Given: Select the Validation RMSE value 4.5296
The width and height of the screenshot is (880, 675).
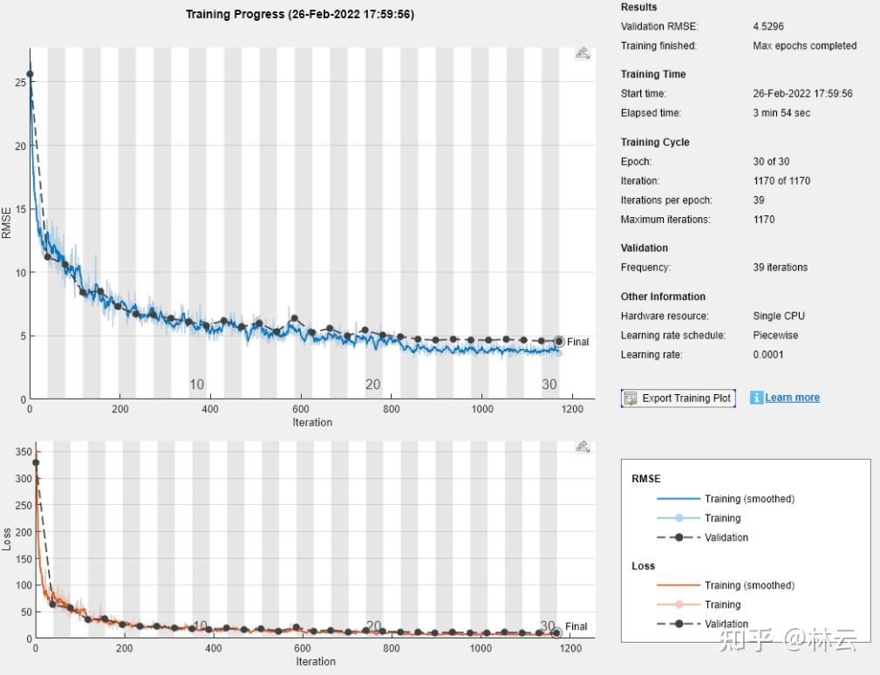Looking at the screenshot, I should pos(768,26).
